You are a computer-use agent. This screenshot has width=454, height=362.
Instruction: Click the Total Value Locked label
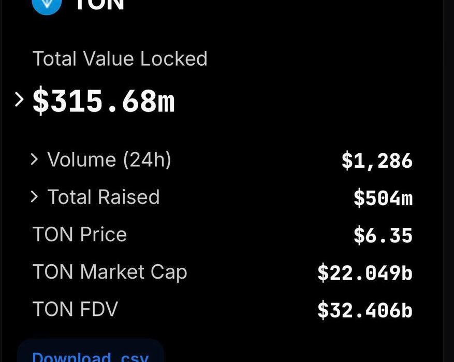click(x=120, y=59)
